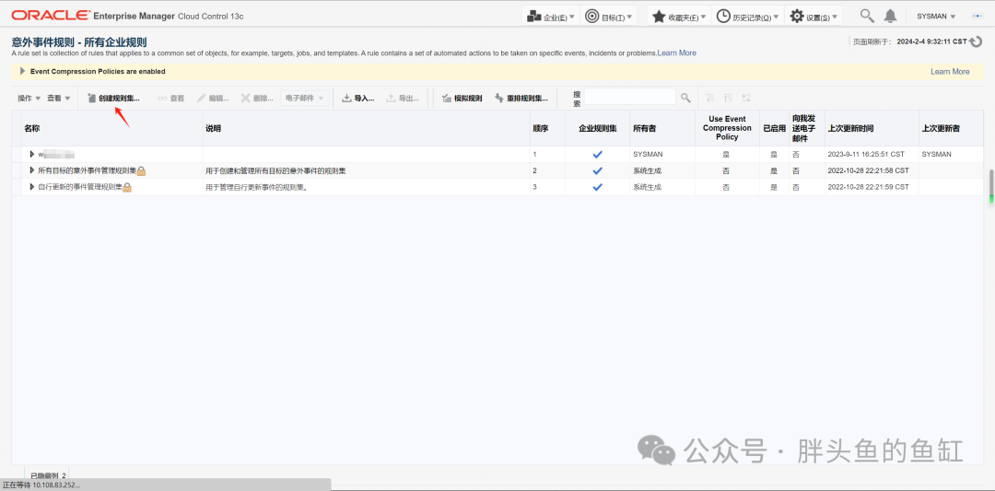Image resolution: width=995 pixels, height=491 pixels.
Task: Click the 导入 import button
Action: pyautogui.click(x=357, y=99)
